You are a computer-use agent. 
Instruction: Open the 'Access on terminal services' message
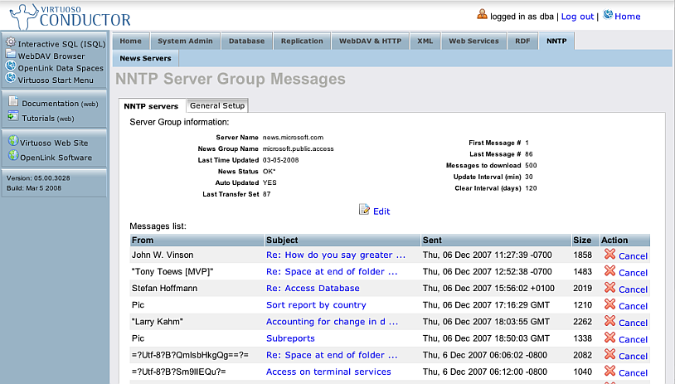328,372
